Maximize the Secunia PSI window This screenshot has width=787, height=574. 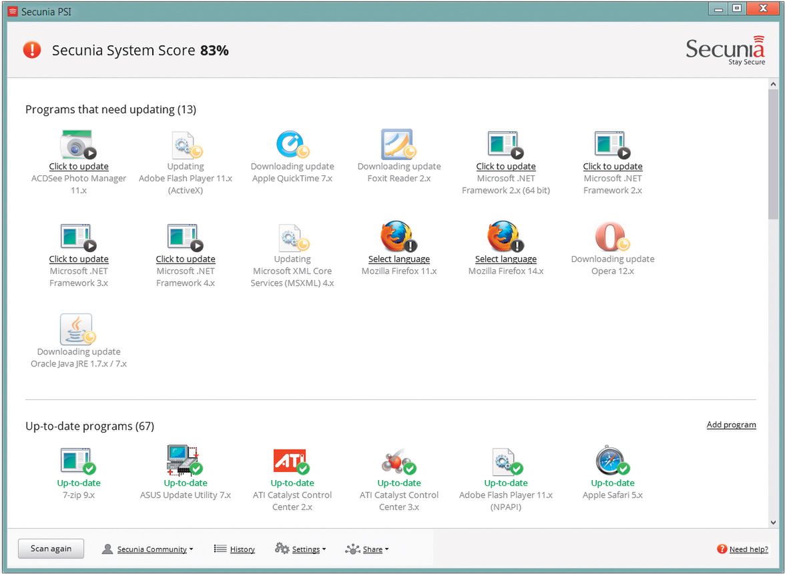(736, 9)
